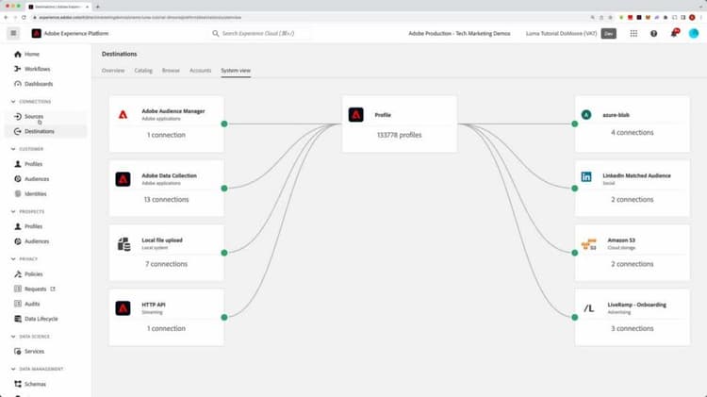The height and width of the screenshot is (397, 707).
Task: Click the LiveRamp connector dot
Action: point(574,317)
